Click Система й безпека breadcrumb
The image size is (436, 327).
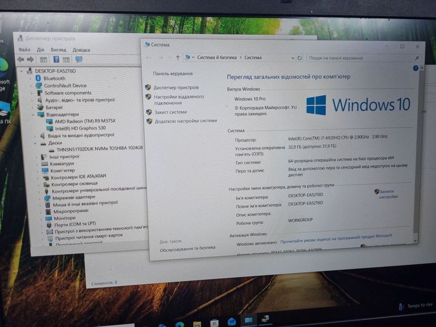[217, 57]
